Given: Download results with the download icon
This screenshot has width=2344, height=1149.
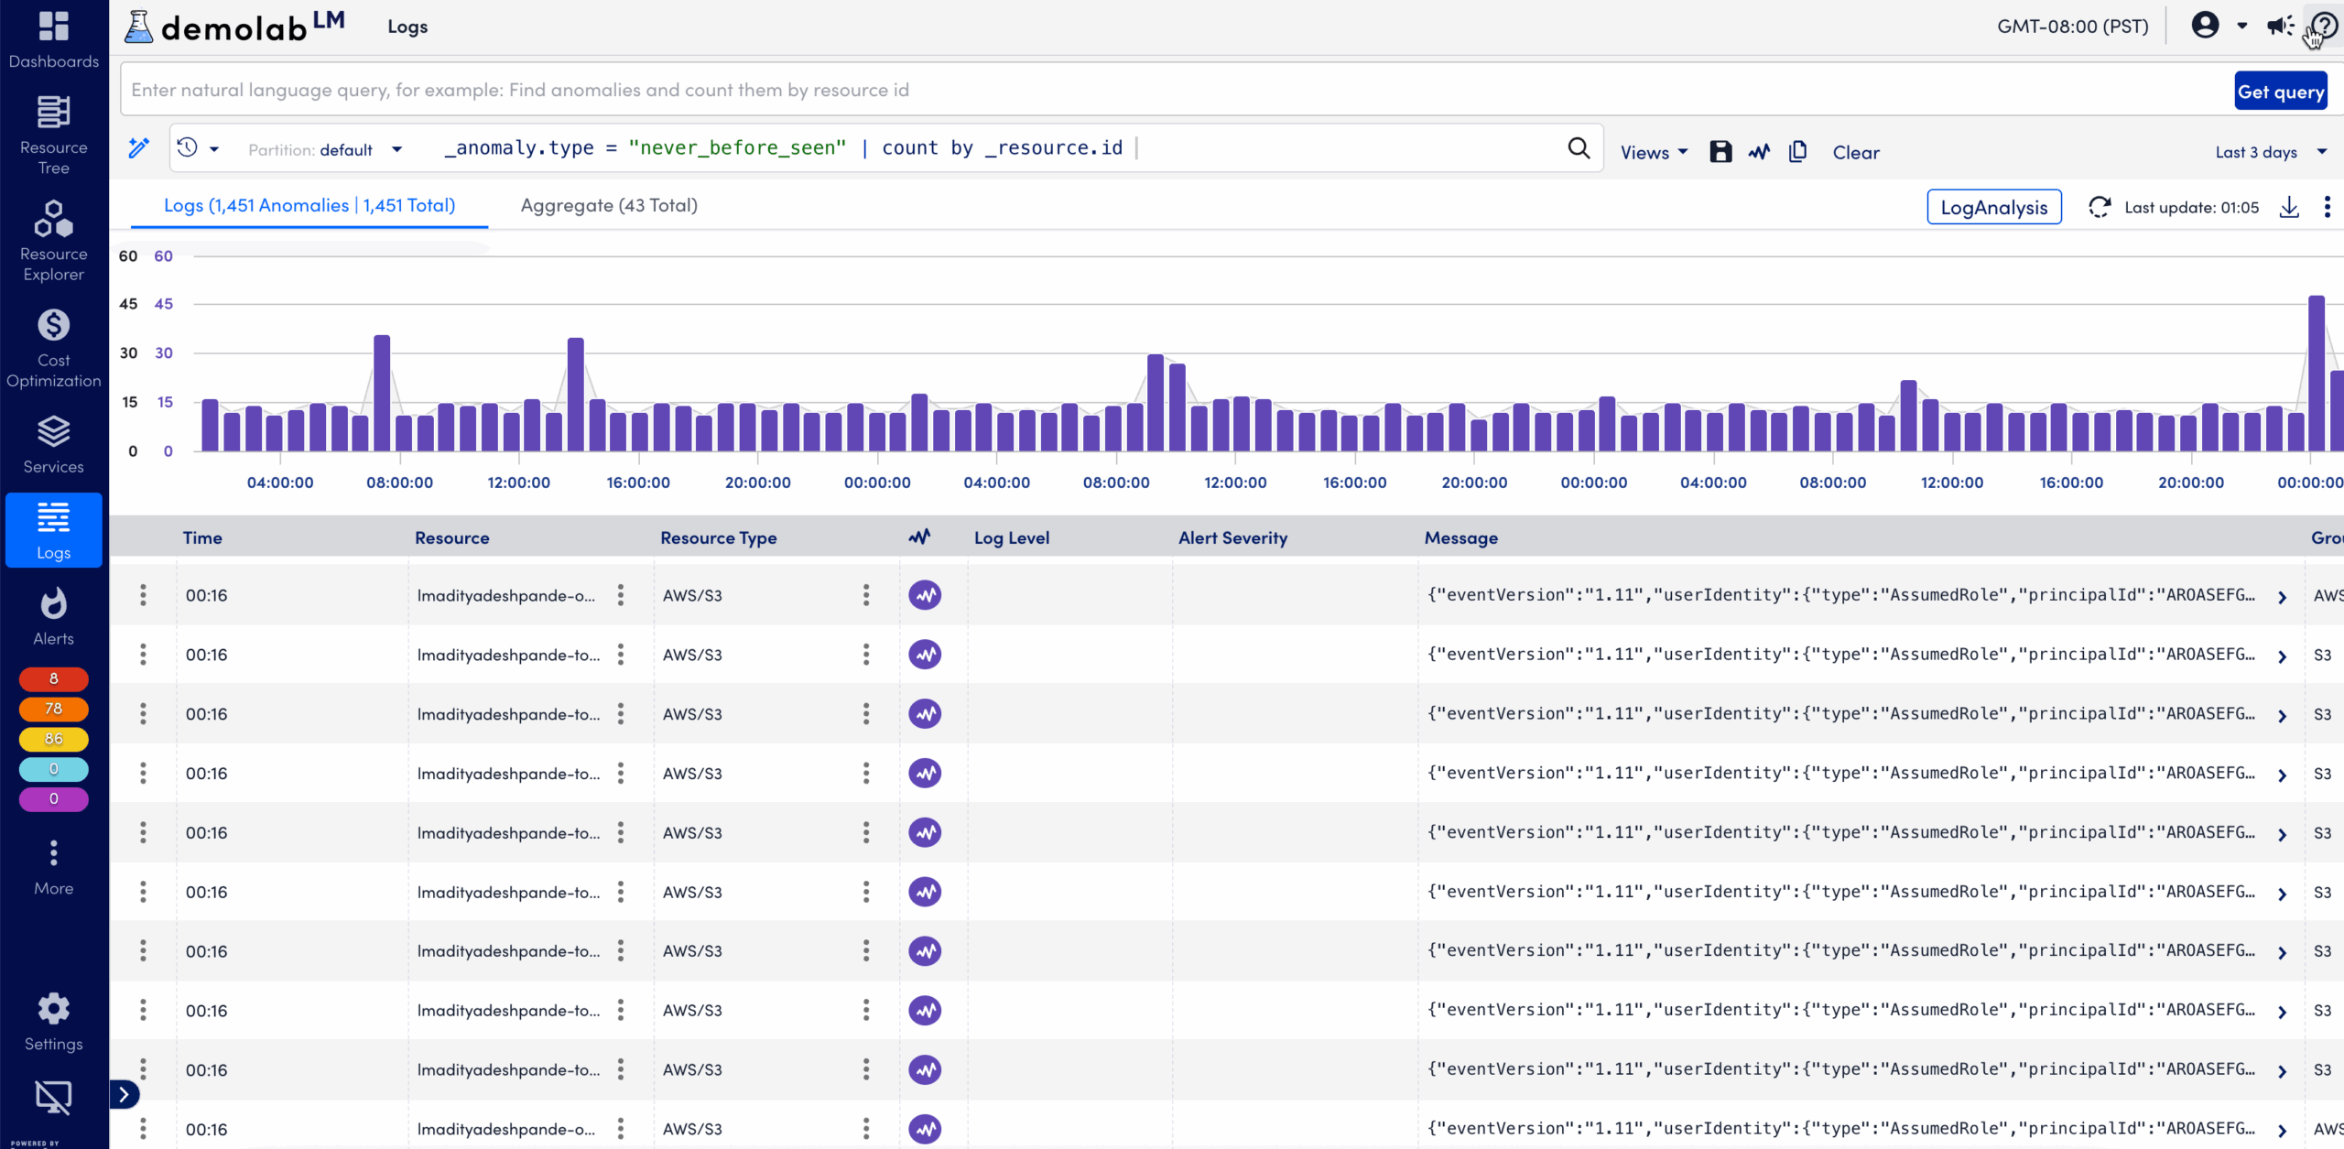Looking at the screenshot, I should [2289, 207].
